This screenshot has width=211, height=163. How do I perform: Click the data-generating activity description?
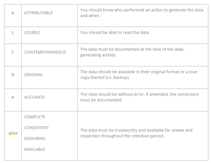tap(132, 52)
